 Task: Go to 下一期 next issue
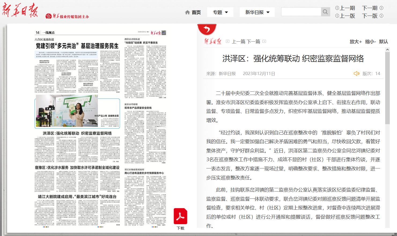[x=370, y=8]
